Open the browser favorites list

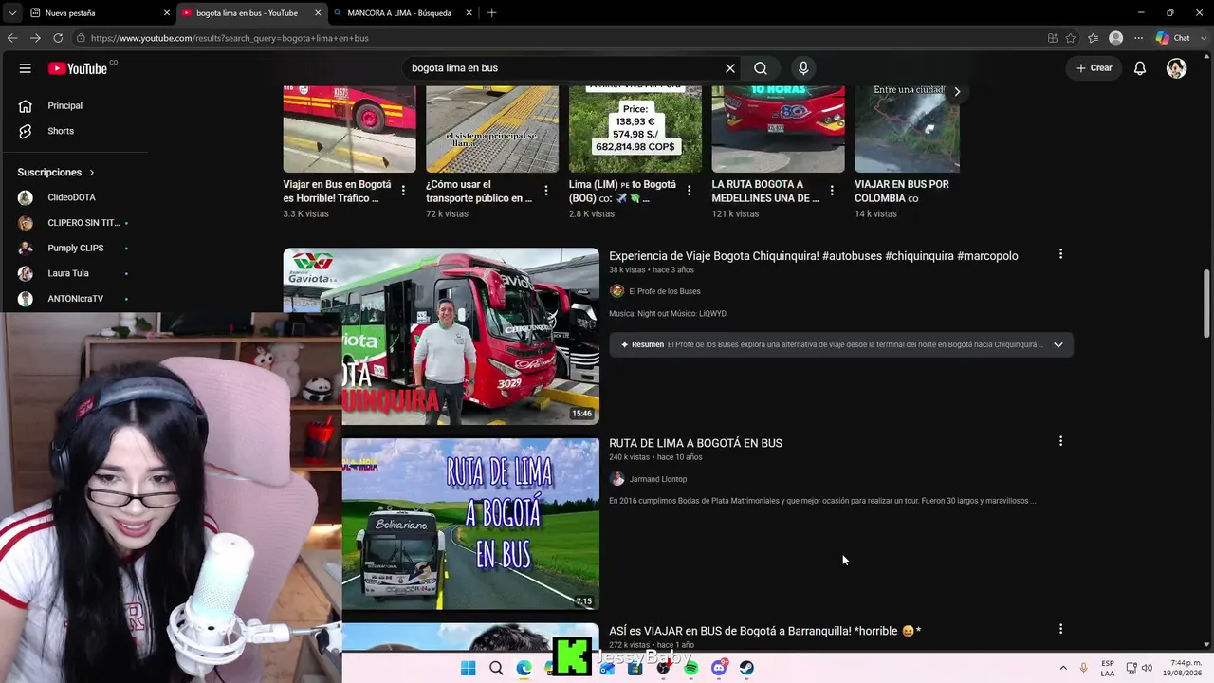(1094, 38)
